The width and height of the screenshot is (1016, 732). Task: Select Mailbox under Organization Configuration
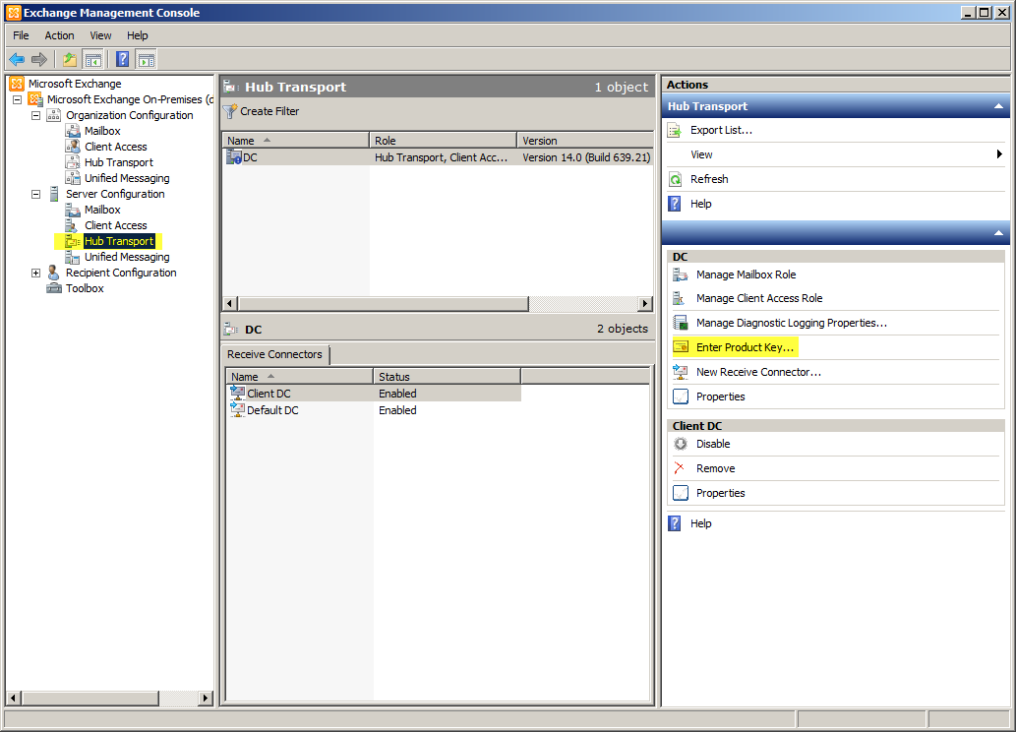102,131
